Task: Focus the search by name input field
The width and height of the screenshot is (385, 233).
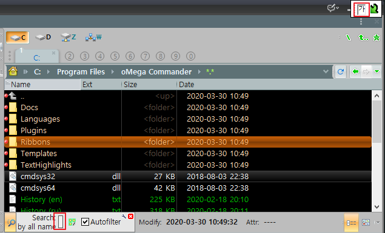Action: 61,222
